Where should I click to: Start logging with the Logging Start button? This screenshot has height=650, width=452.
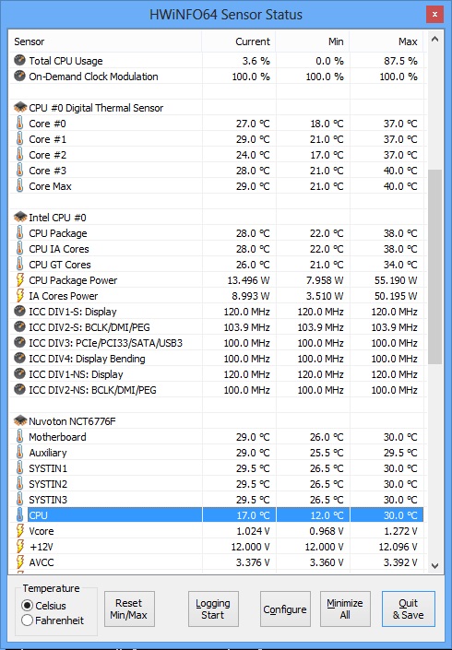213,609
